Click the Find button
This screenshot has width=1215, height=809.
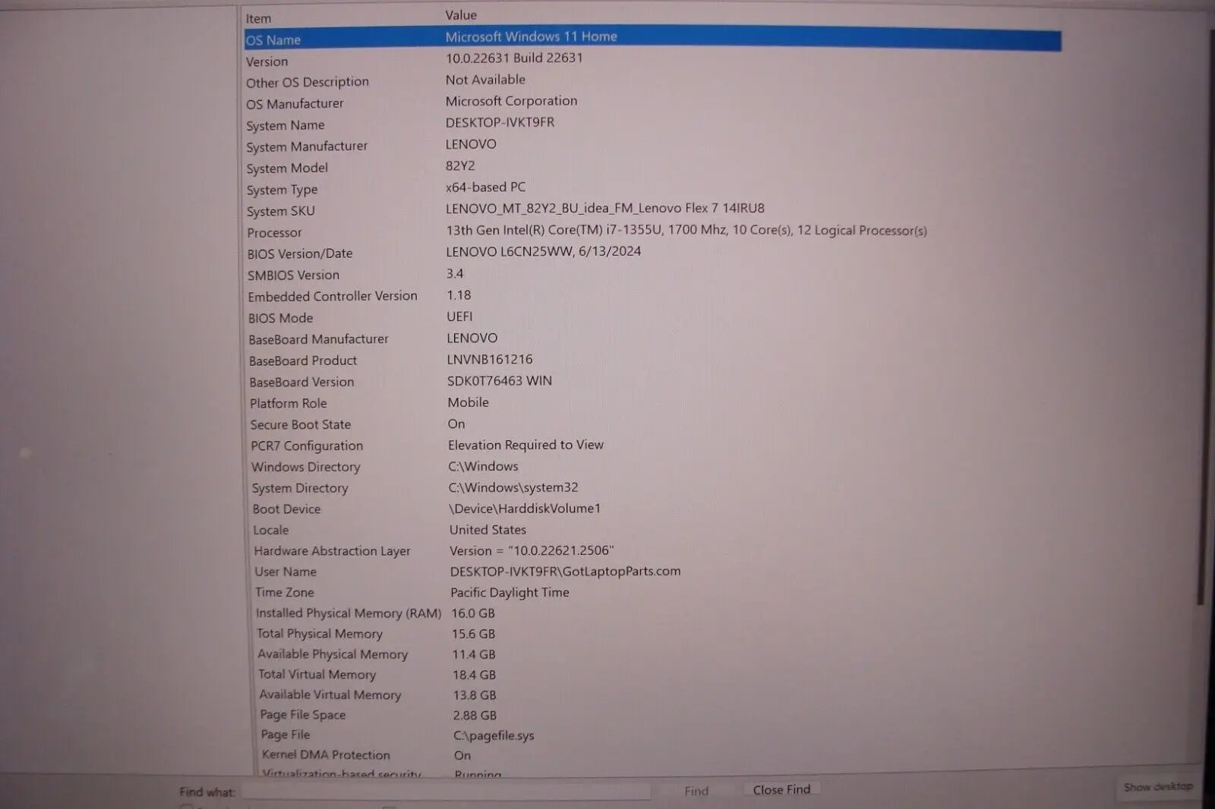tap(696, 791)
